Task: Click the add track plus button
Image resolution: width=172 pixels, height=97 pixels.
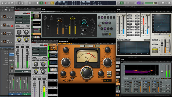Action: [2, 10]
